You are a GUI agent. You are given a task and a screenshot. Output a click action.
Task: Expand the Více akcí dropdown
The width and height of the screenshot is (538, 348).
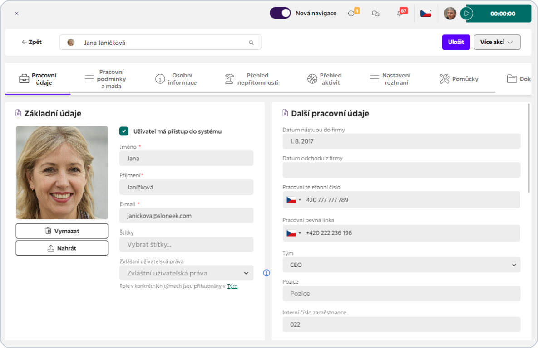click(x=497, y=42)
